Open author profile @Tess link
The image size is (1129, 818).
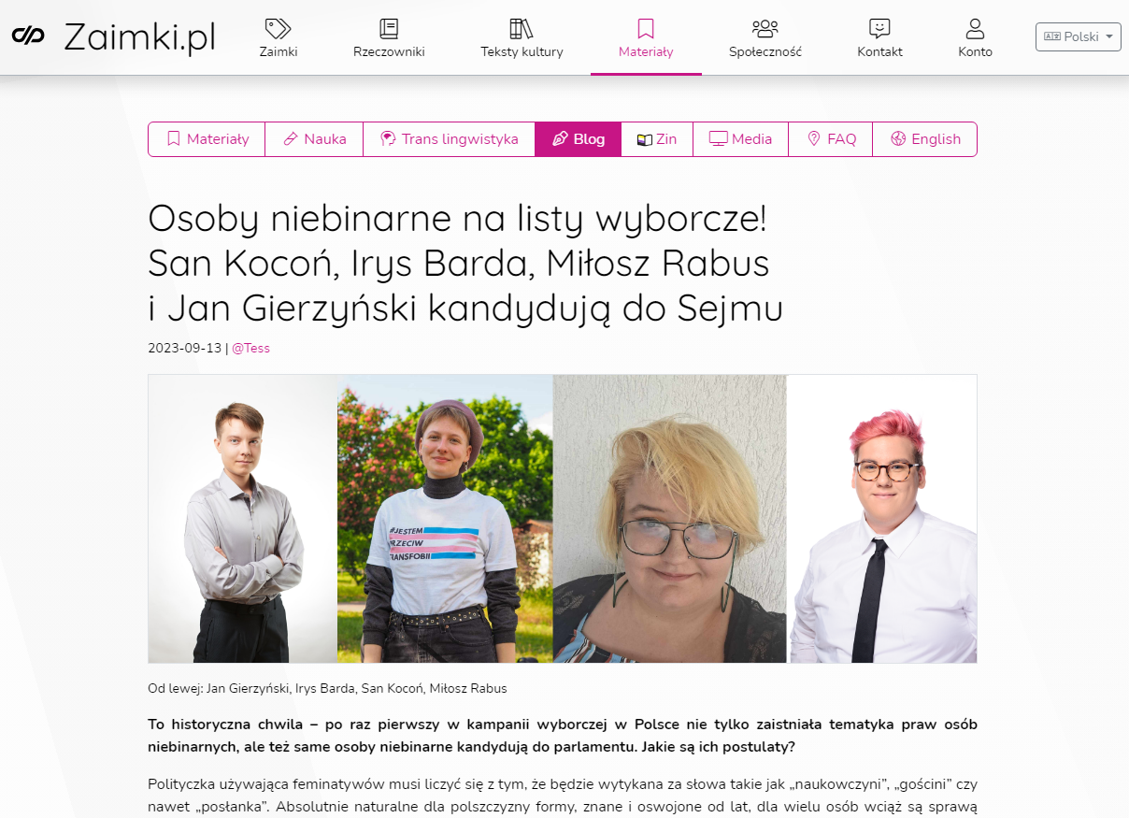(250, 348)
